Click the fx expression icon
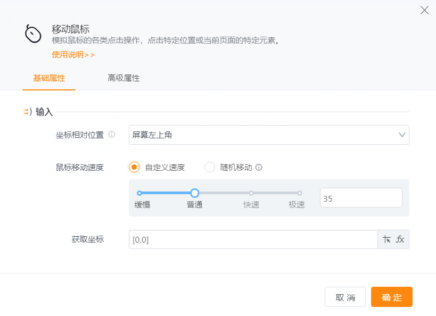 pos(400,239)
